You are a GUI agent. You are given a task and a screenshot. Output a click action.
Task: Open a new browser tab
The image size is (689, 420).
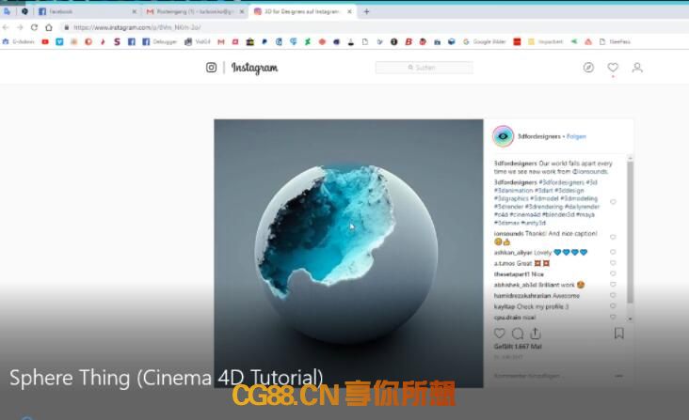pos(366,12)
